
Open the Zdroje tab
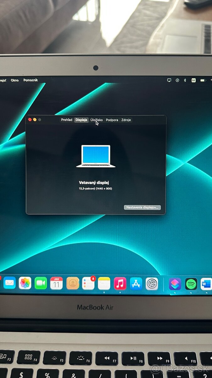pos(126,120)
